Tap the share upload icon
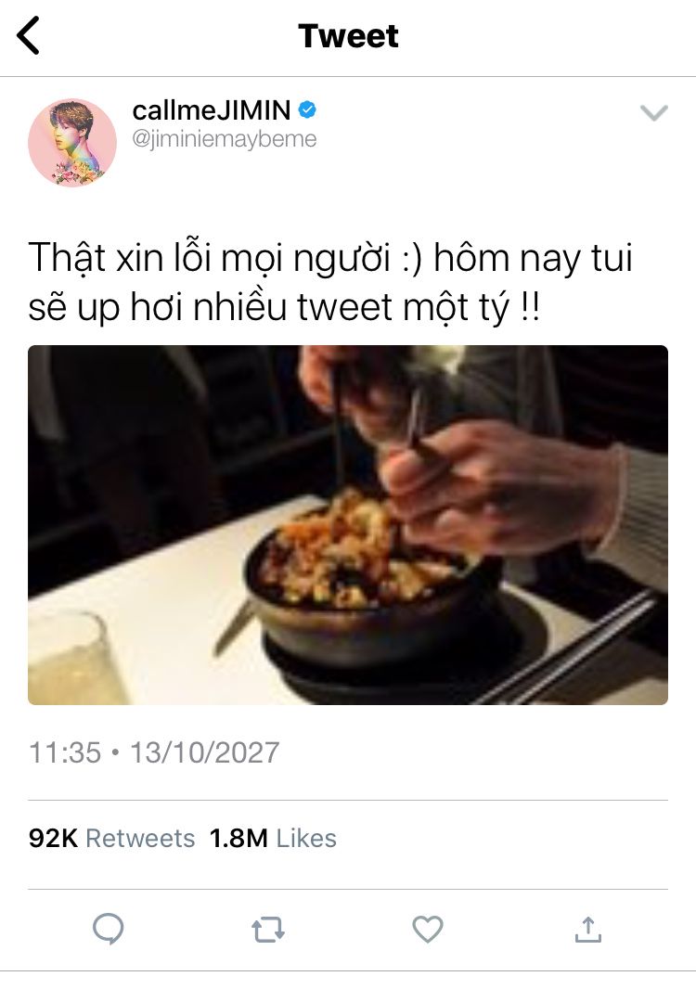This screenshot has width=696, height=1002. (x=588, y=929)
